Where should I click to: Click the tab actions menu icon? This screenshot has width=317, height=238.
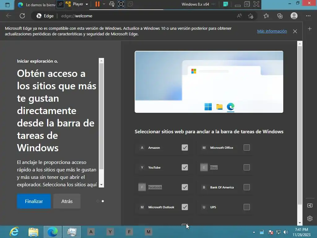(7, 5)
